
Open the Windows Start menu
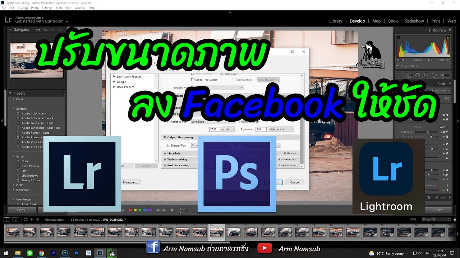(6, 253)
